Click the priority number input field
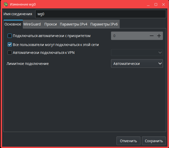The image size is (169, 148). [129, 36]
